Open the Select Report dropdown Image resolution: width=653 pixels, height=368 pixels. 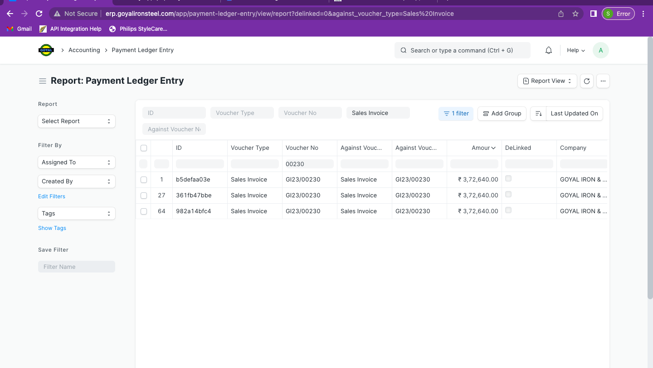[x=76, y=121]
